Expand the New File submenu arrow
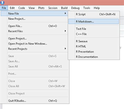 click(65, 13)
